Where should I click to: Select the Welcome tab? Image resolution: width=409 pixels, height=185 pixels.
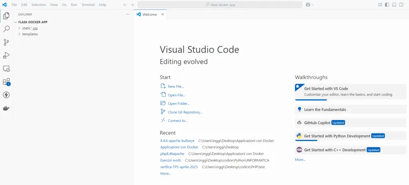[150, 14]
